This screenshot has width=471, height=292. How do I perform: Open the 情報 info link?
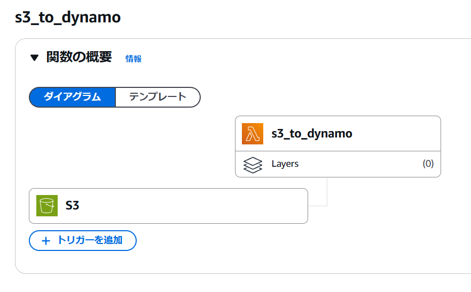(x=134, y=59)
